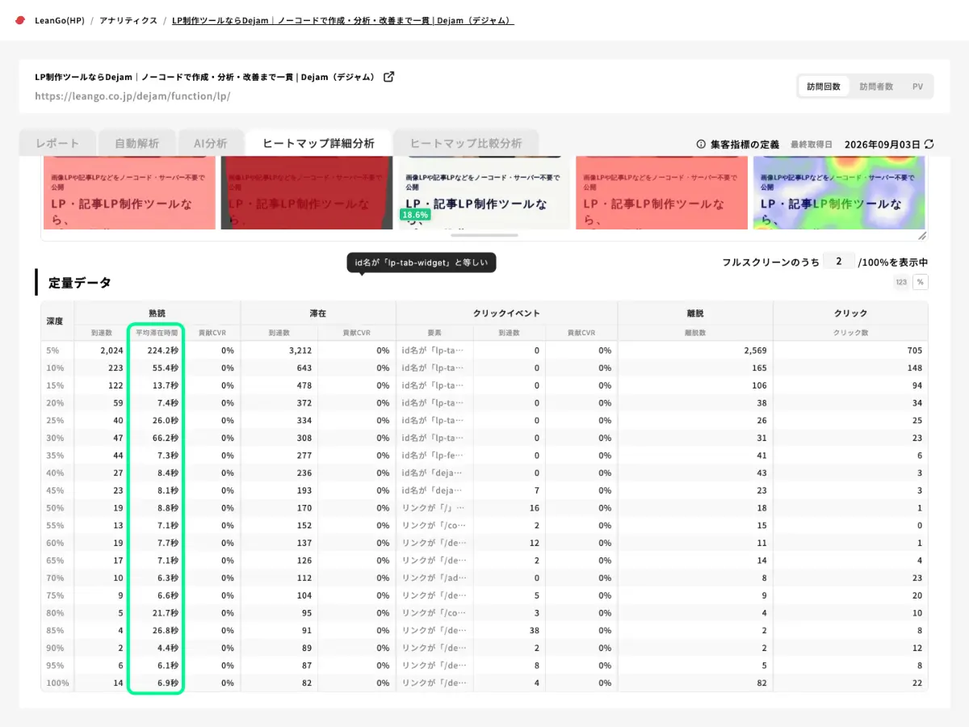Open the page URL via external link icon
969x727 pixels.
[x=389, y=77]
